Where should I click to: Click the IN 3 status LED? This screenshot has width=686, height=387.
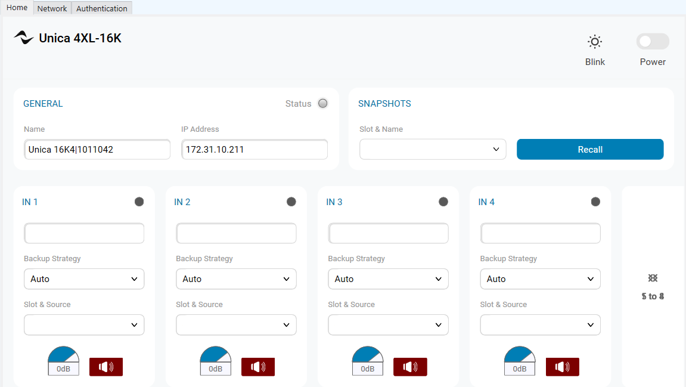[443, 202]
